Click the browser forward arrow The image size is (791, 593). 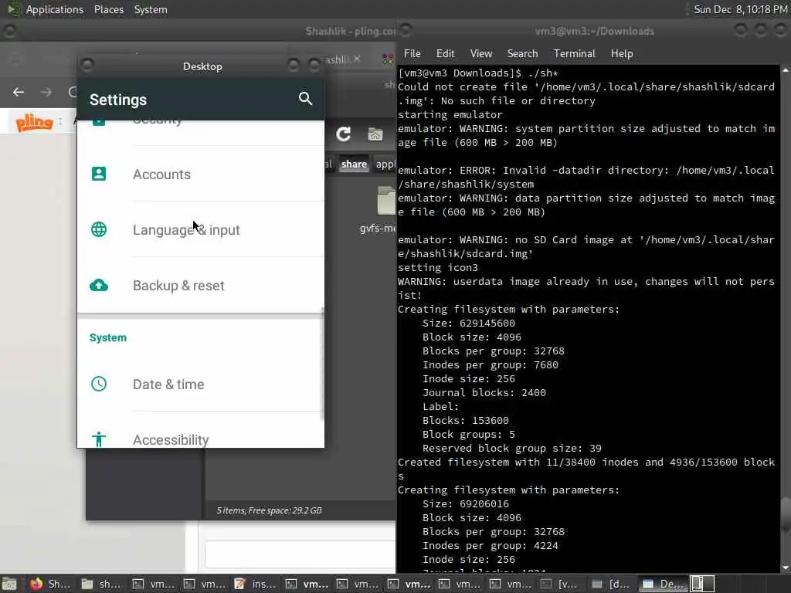coord(46,93)
